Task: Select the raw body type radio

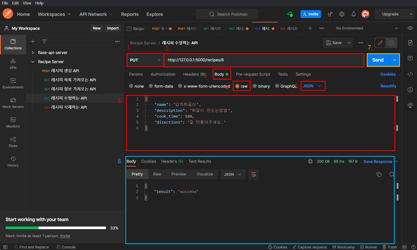Action: pos(237,86)
